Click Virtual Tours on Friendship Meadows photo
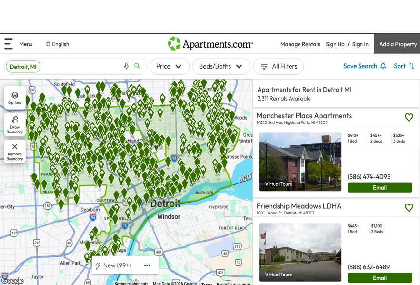Image resolution: width=420 pixels, height=285 pixels. [x=278, y=275]
